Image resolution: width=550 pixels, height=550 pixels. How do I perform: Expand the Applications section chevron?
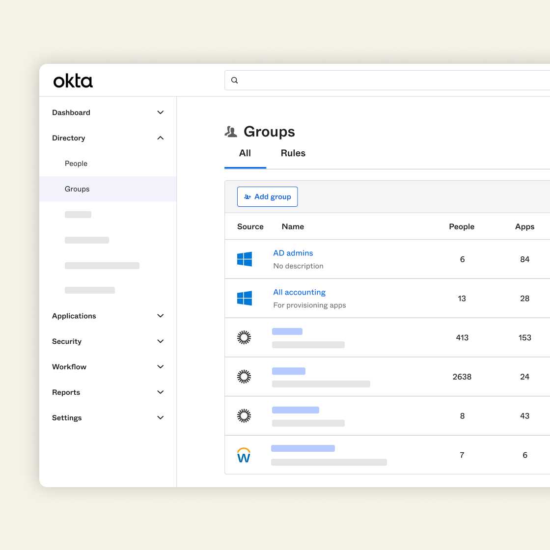coord(160,316)
